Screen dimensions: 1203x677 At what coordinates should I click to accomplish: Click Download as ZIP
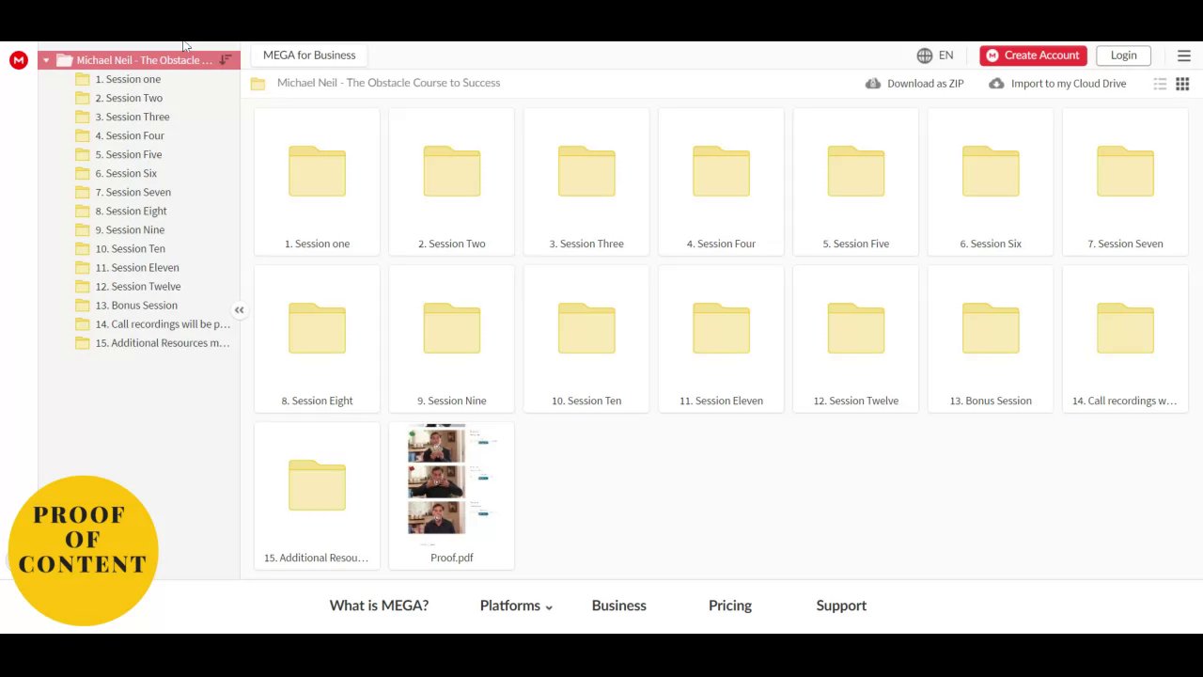click(914, 84)
